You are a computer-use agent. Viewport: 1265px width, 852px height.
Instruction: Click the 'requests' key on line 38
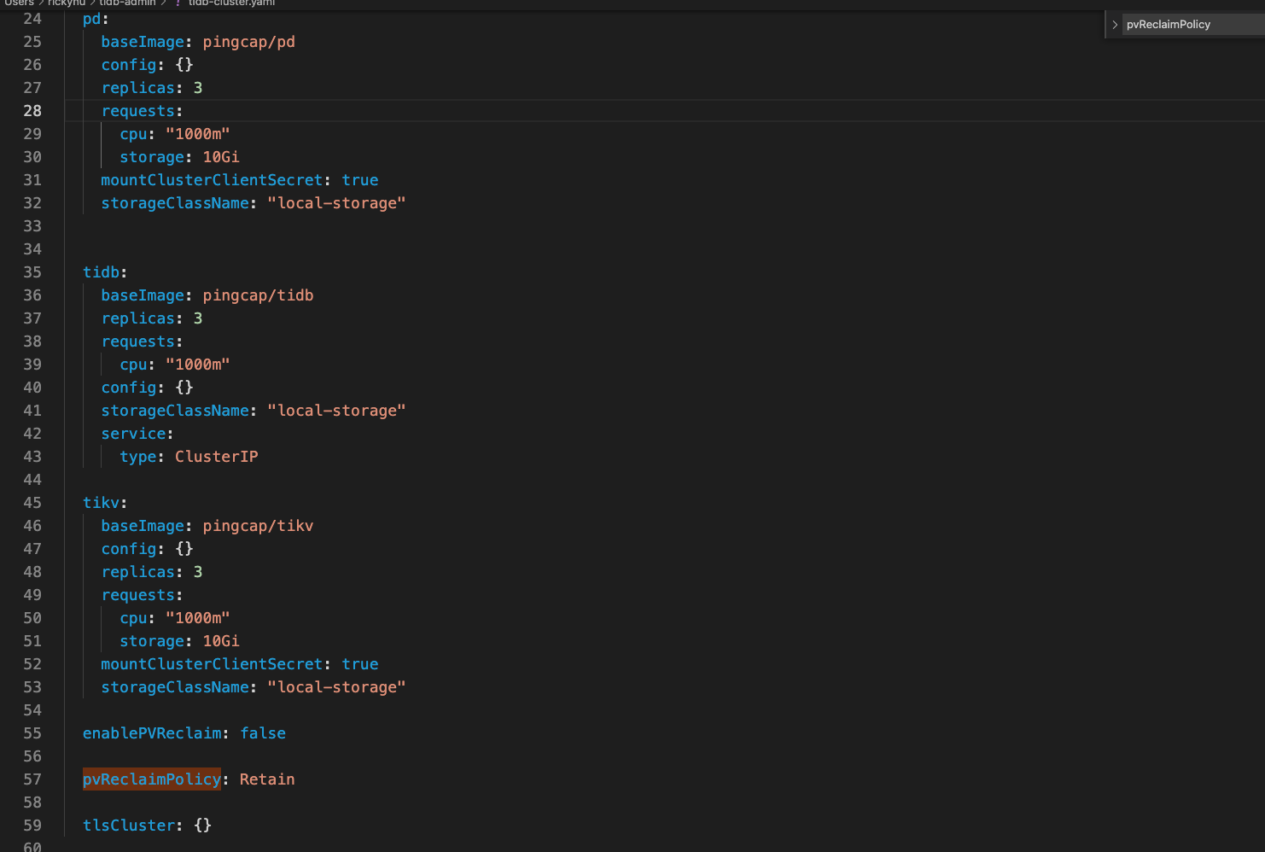[x=138, y=341]
